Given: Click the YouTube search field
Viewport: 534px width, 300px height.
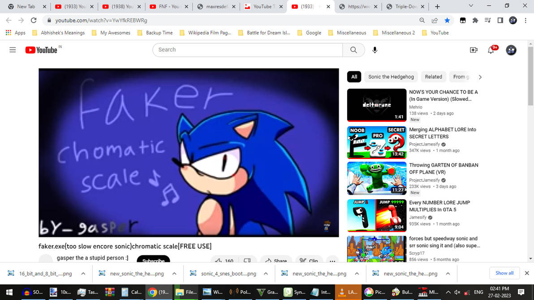Looking at the screenshot, I should coord(248,50).
